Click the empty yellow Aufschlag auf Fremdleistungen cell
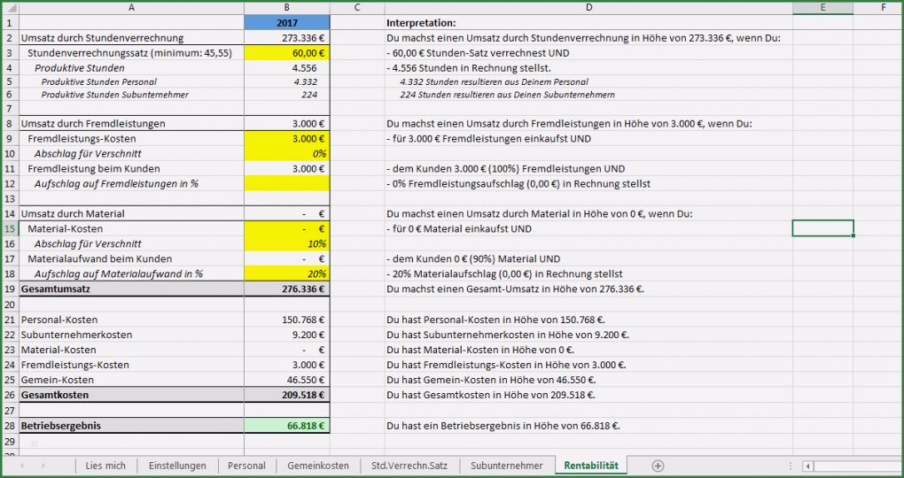Image resolution: width=904 pixels, height=478 pixels. click(x=286, y=183)
